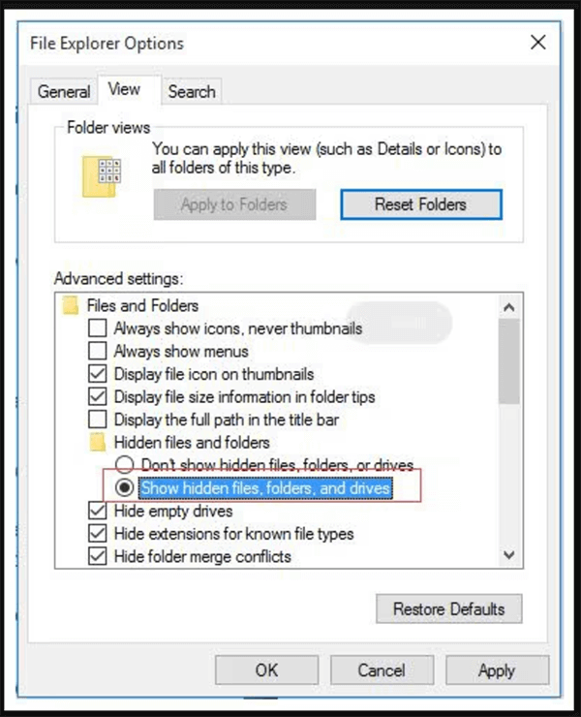Screen dimensions: 581x717
Task: Enable Always show icons, never thumbnails
Action: [98, 327]
